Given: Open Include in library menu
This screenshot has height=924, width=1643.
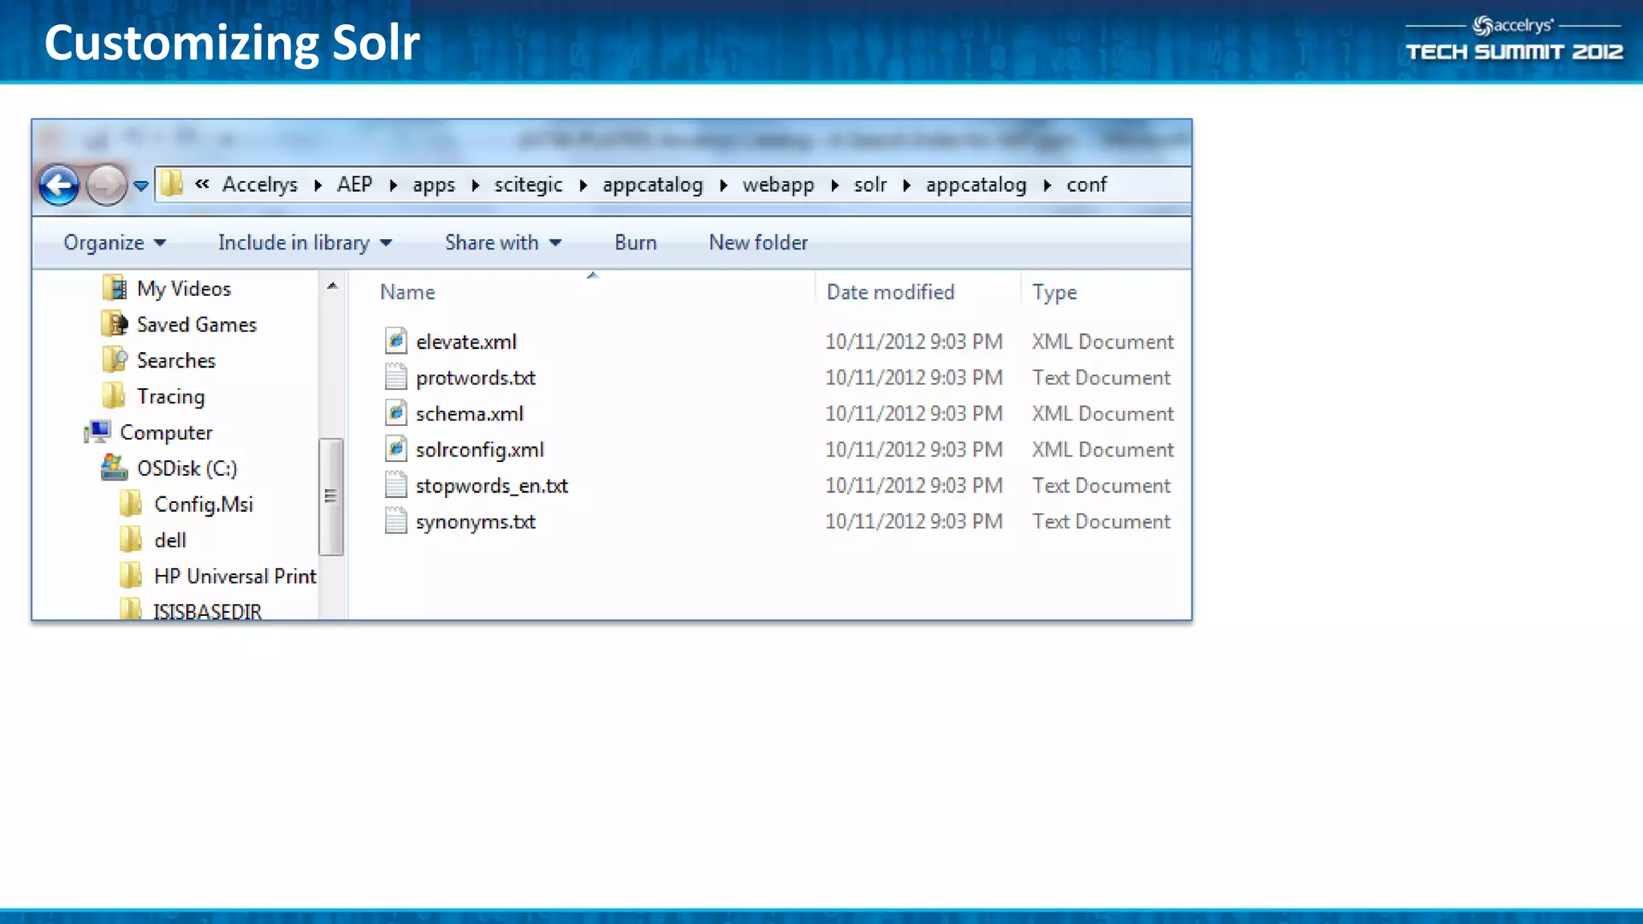Looking at the screenshot, I should pos(305,242).
